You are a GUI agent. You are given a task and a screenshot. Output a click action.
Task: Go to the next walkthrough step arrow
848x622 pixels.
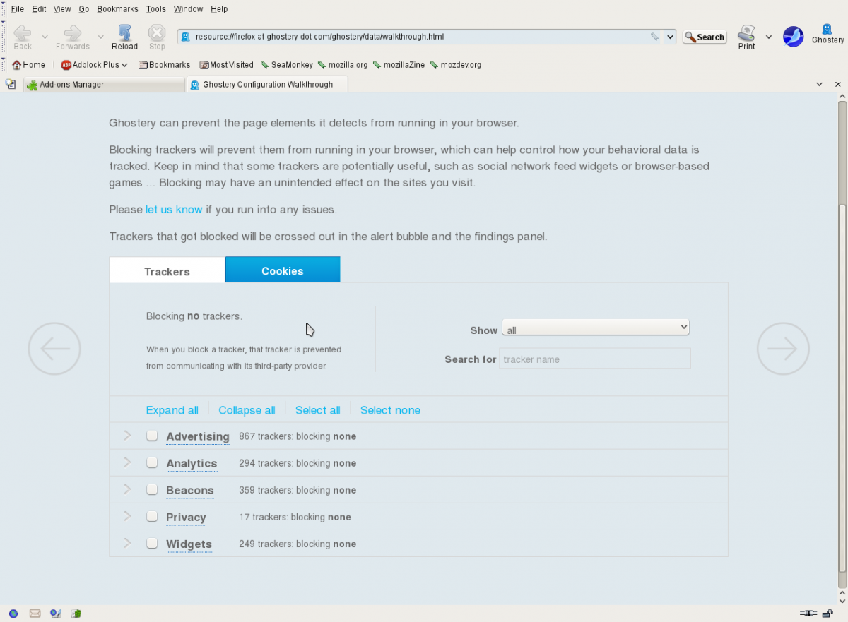[x=783, y=349]
